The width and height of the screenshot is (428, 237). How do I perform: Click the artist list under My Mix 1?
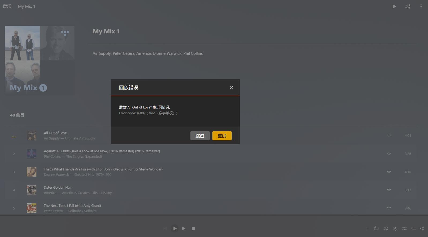(148, 53)
